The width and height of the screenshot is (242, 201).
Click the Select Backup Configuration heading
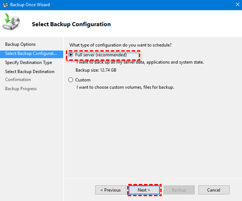click(71, 24)
